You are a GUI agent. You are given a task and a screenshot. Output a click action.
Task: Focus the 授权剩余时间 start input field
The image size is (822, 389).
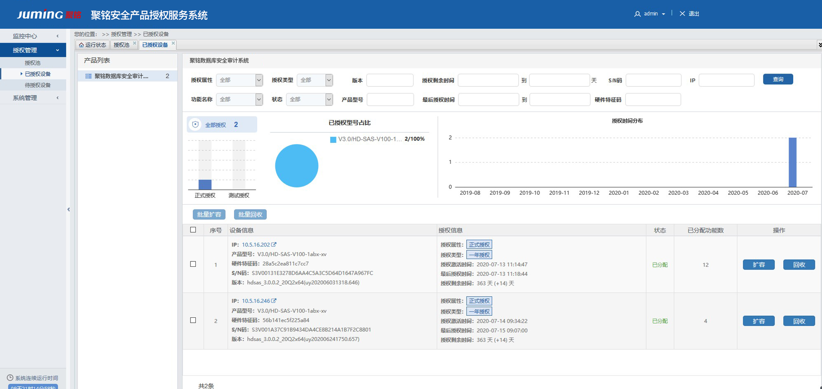488,80
